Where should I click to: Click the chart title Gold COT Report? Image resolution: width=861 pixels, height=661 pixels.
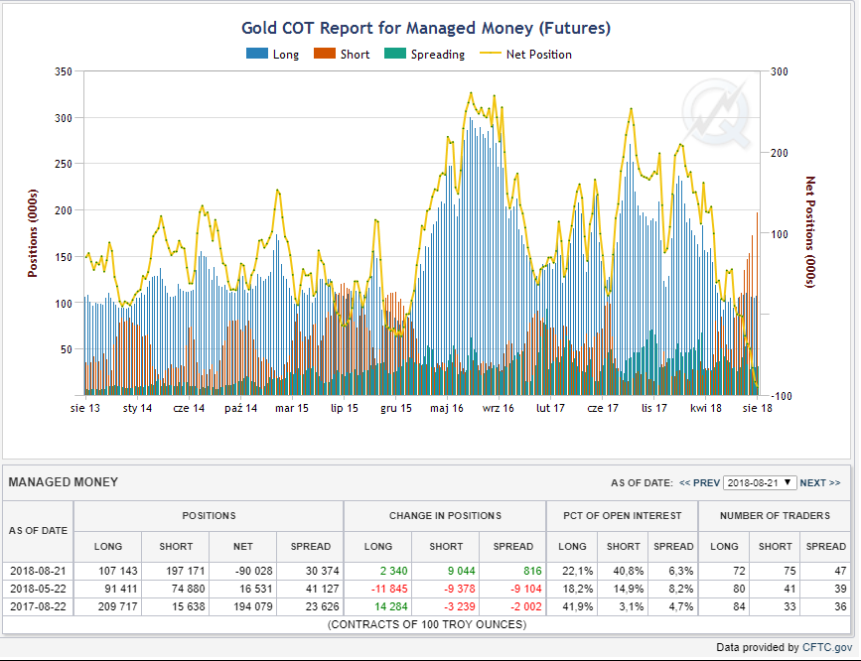pos(426,28)
